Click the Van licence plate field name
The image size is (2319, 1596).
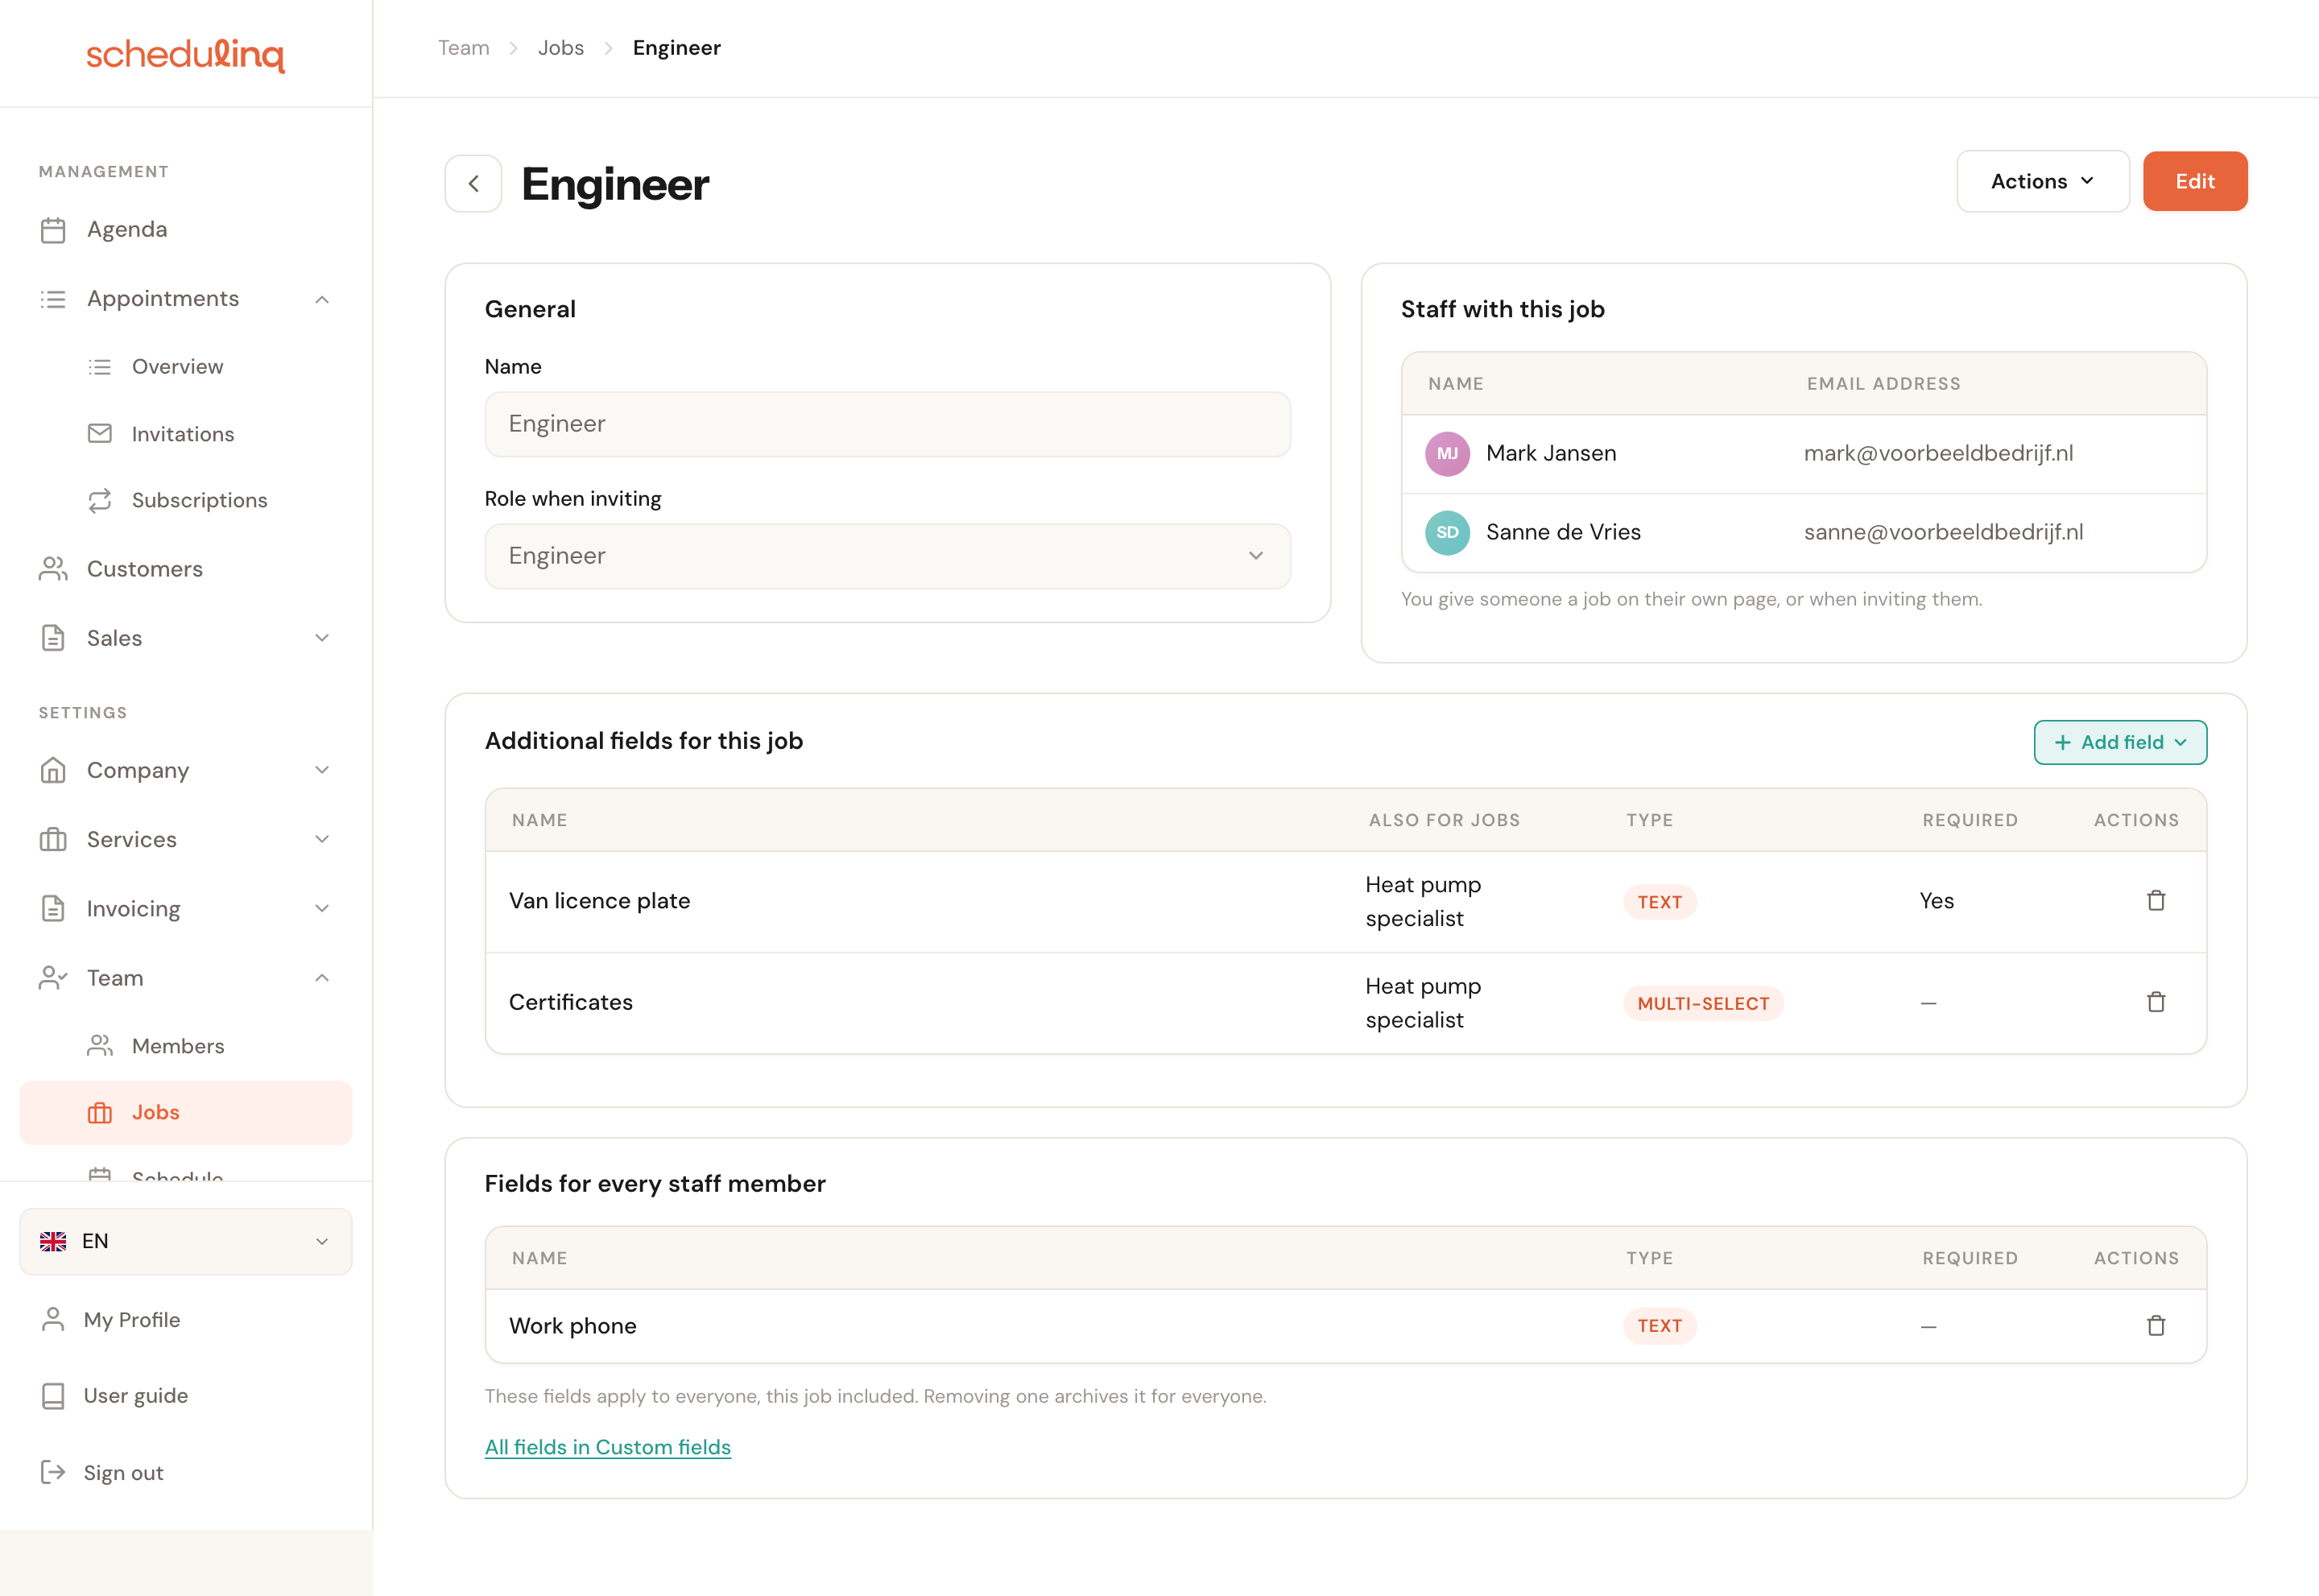[x=599, y=901]
